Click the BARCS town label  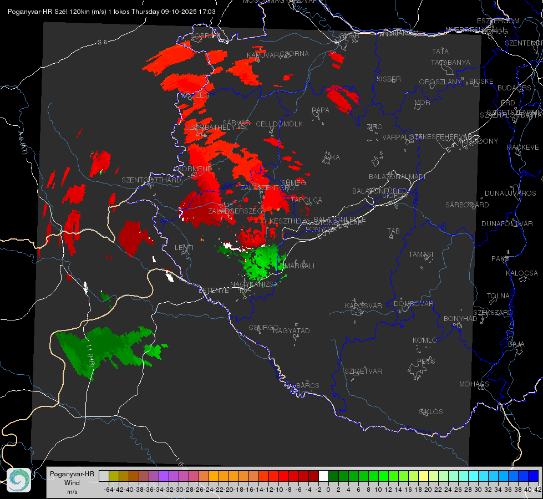(307, 385)
